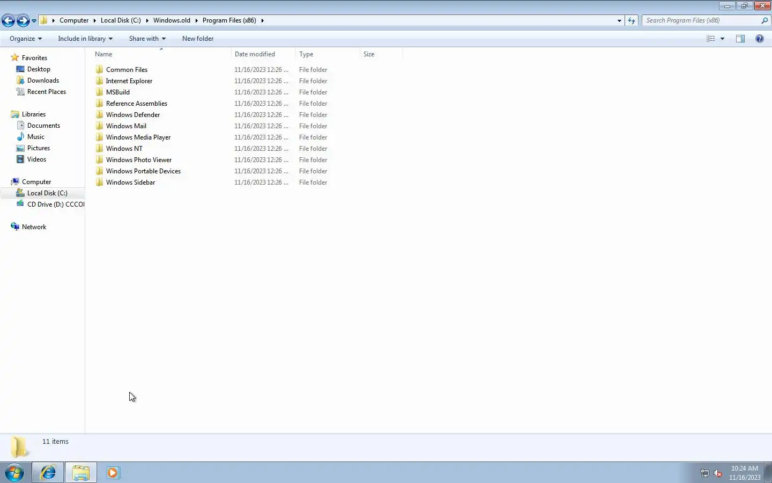The height and width of the screenshot is (483, 772).
Task: Select the Windows Mail folder icon
Action: tap(99, 126)
